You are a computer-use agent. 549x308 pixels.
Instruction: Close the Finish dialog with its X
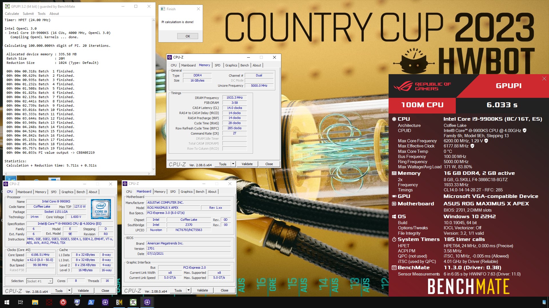tap(198, 9)
